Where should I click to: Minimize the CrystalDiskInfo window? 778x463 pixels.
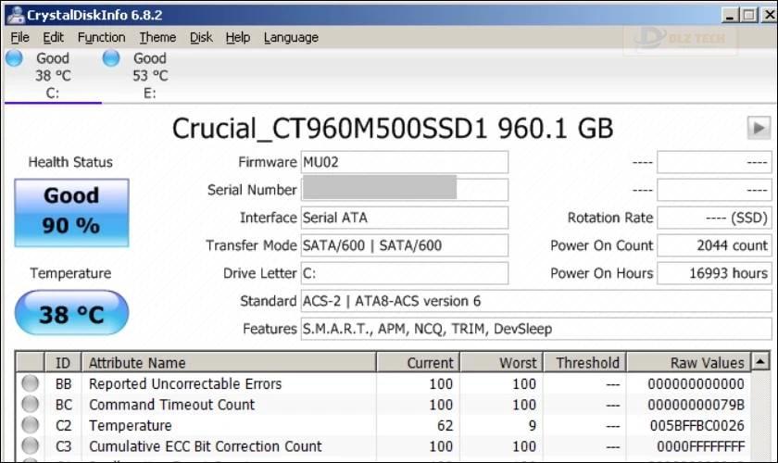[x=730, y=15]
